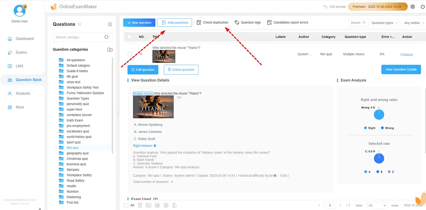The image size is (426, 210).
Task: Open the Question types dropdown
Action: click(384, 23)
